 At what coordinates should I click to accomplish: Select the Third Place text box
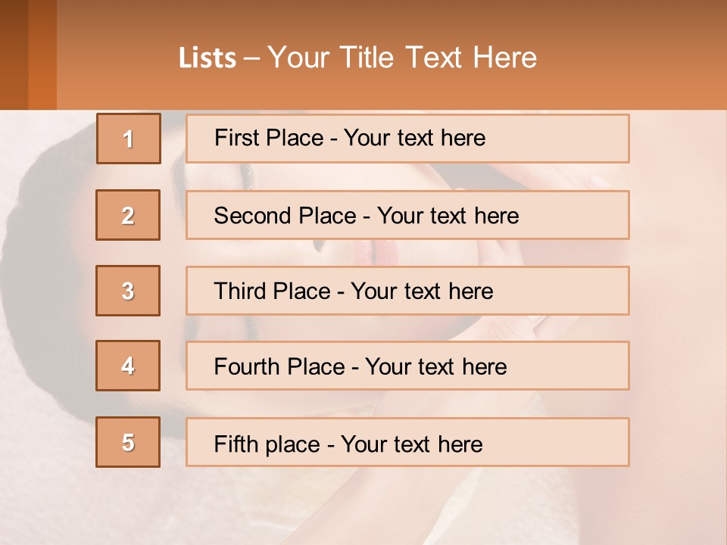pos(407,291)
